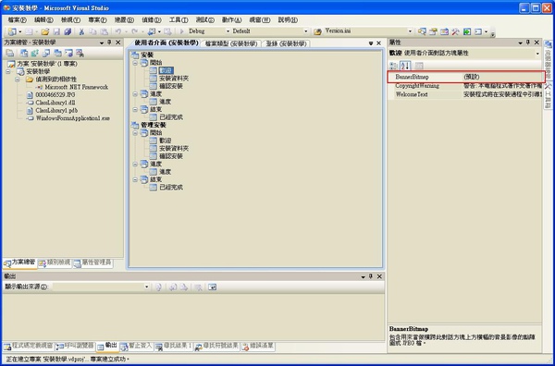Switch to the 錯誤清單 tab at bottom
Viewport: 555px width, 366px height.
[258, 347]
